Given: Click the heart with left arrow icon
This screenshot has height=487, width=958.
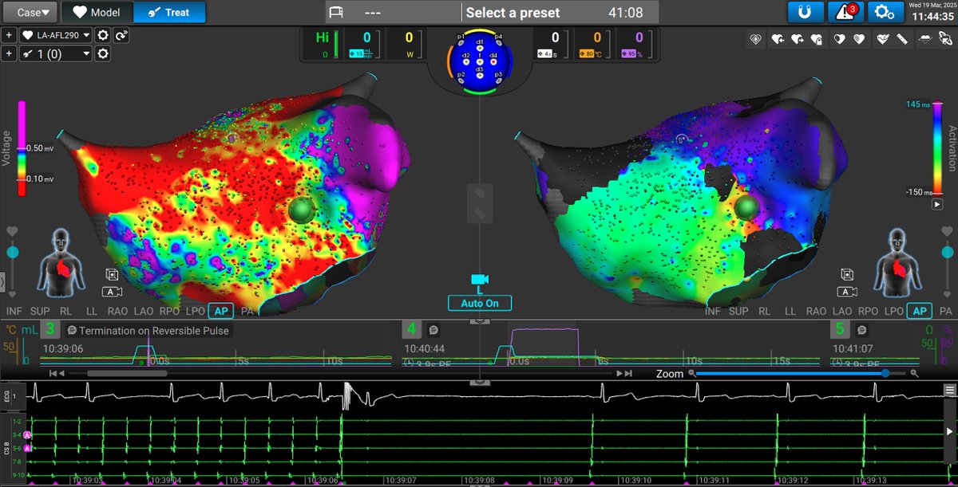Looking at the screenshot, I should tap(776, 38).
